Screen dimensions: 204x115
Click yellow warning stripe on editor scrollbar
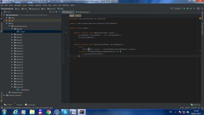(200, 50)
